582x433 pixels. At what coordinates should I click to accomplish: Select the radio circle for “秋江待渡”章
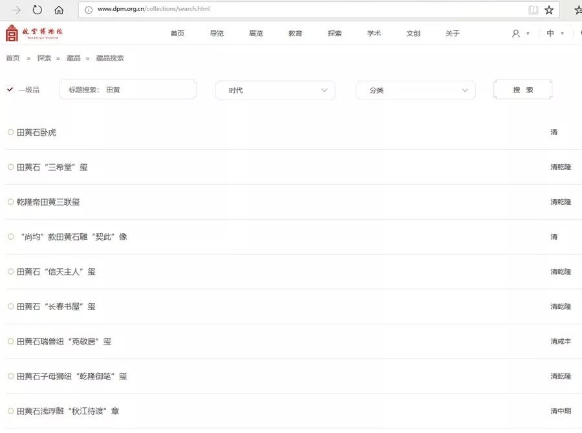(x=11, y=411)
